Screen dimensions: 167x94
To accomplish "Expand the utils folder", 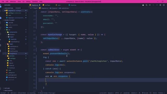I will click(x=10, y=61).
